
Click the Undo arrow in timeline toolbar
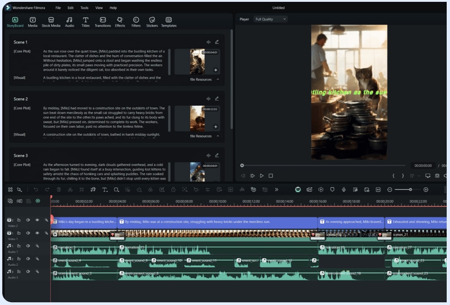[x=36, y=190]
